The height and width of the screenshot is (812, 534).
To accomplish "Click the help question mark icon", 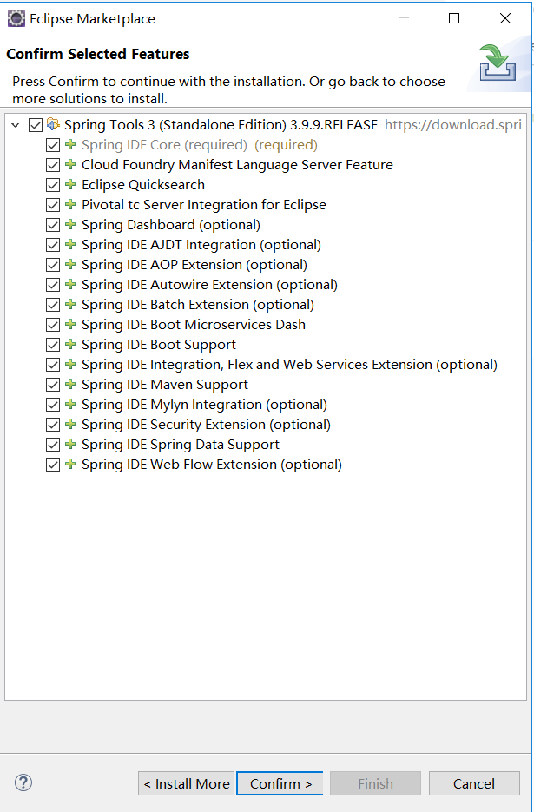I will click(x=23, y=782).
